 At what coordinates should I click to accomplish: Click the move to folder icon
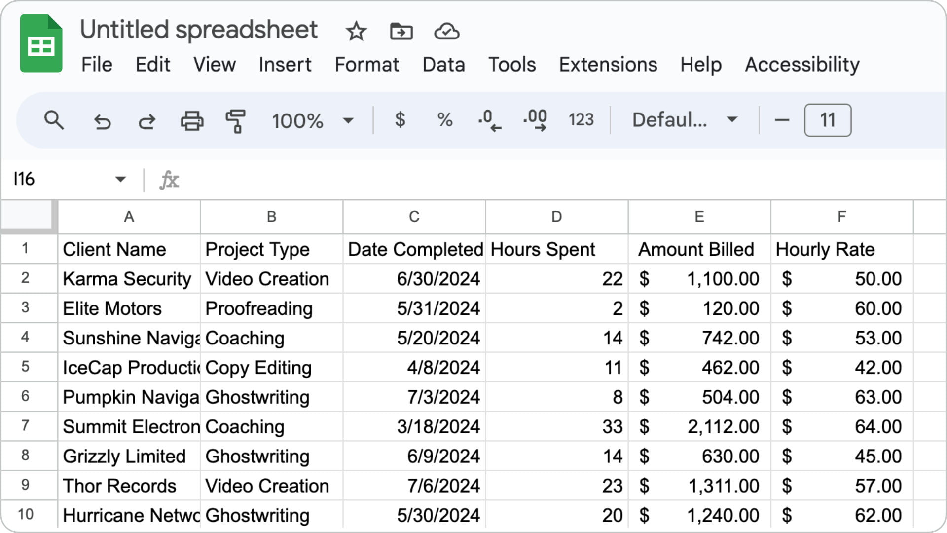(401, 32)
